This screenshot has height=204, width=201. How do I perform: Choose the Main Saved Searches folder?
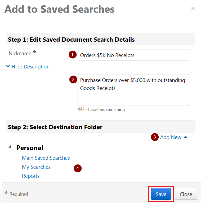click(x=46, y=158)
